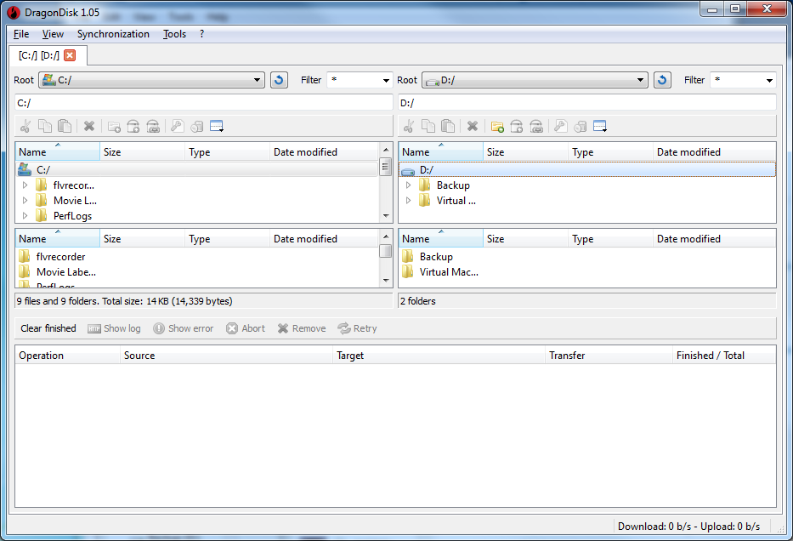Click the wrench properties icon in the C:/ pane toolbar

click(x=177, y=126)
